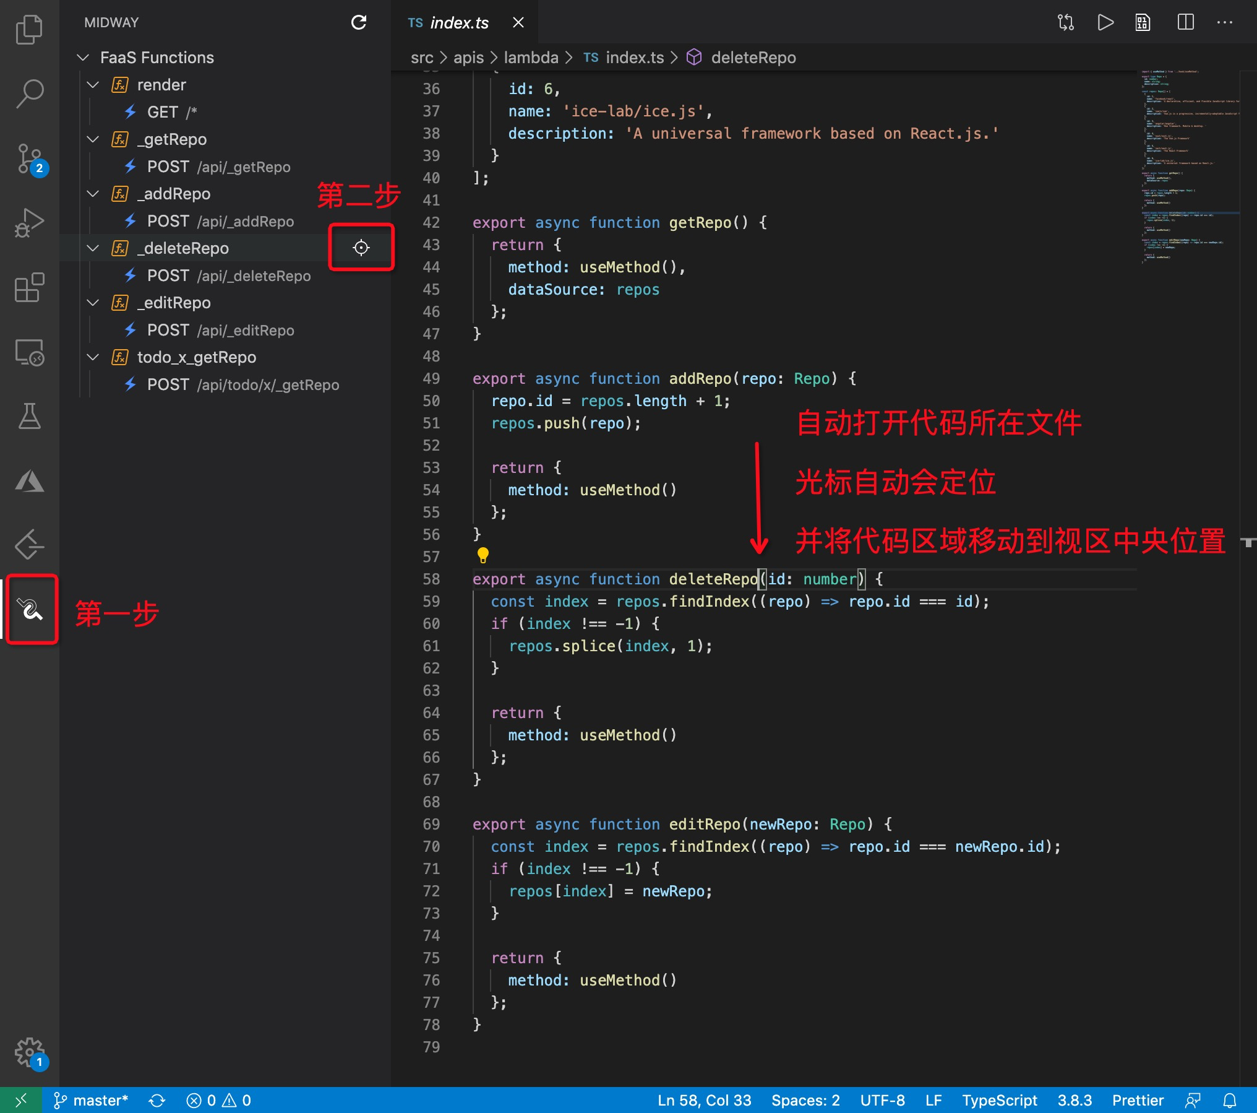The width and height of the screenshot is (1257, 1113).
Task: Click the Run play icon in editor toolbar
Action: [x=1105, y=23]
